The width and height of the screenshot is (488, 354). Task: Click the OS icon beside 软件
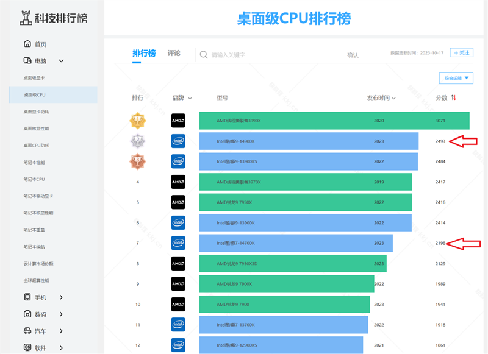(27, 347)
